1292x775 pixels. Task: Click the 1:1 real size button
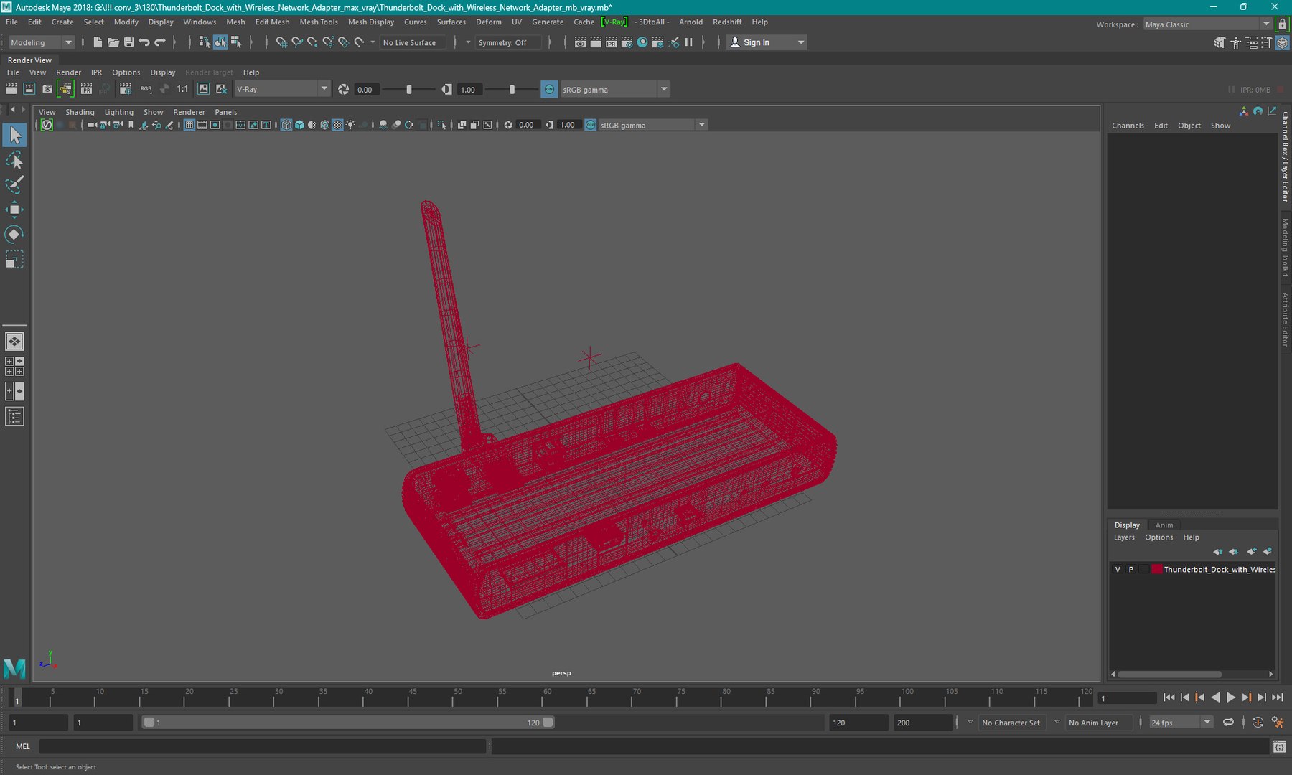(182, 89)
